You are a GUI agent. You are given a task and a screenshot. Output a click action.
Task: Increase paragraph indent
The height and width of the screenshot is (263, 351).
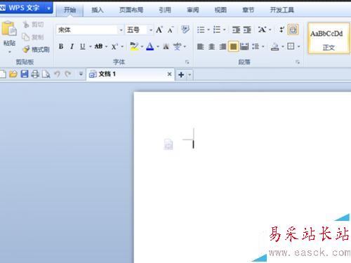click(x=247, y=29)
